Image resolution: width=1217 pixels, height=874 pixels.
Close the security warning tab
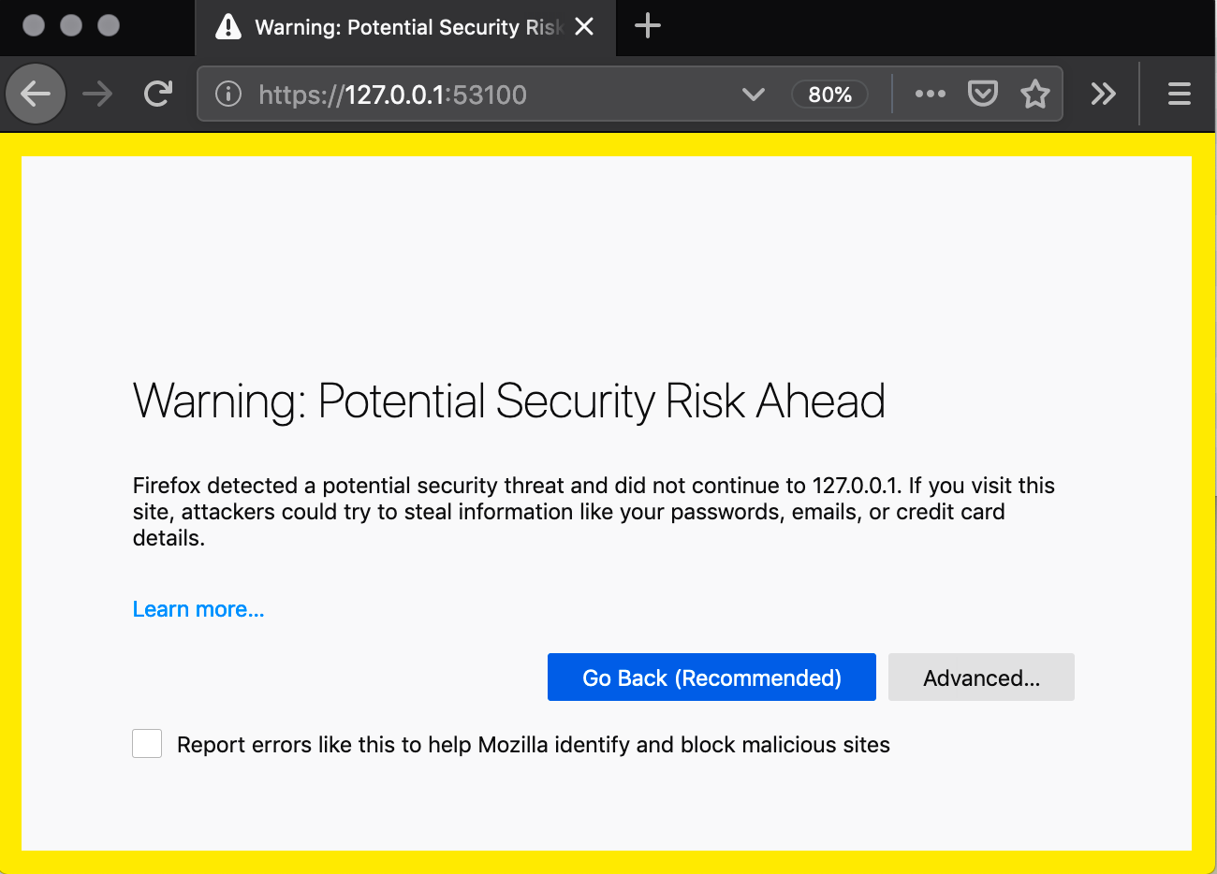(584, 26)
